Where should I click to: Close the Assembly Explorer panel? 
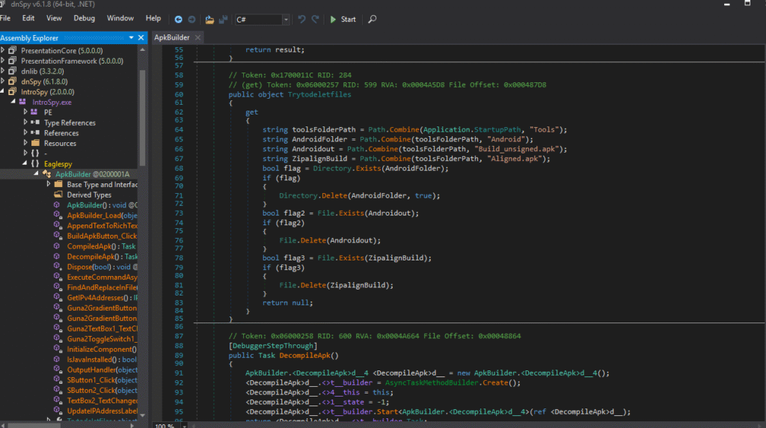(x=141, y=37)
